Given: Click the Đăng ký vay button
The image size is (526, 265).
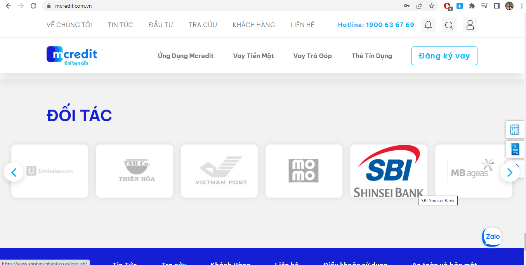Looking at the screenshot, I should pos(444,56).
